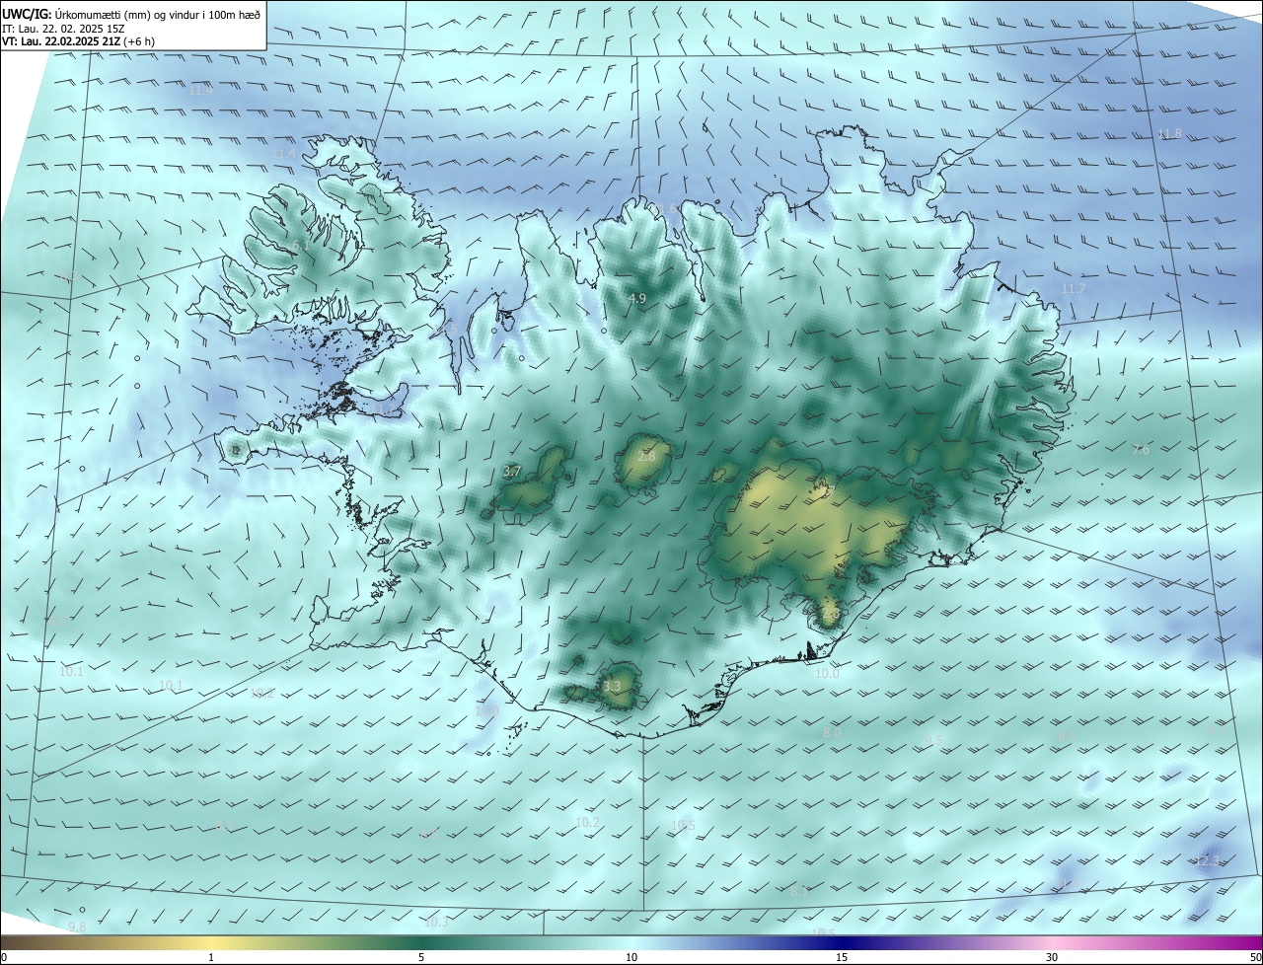Click the 3.3 value on the southern glacier
The height and width of the screenshot is (965, 1263).
612,686
